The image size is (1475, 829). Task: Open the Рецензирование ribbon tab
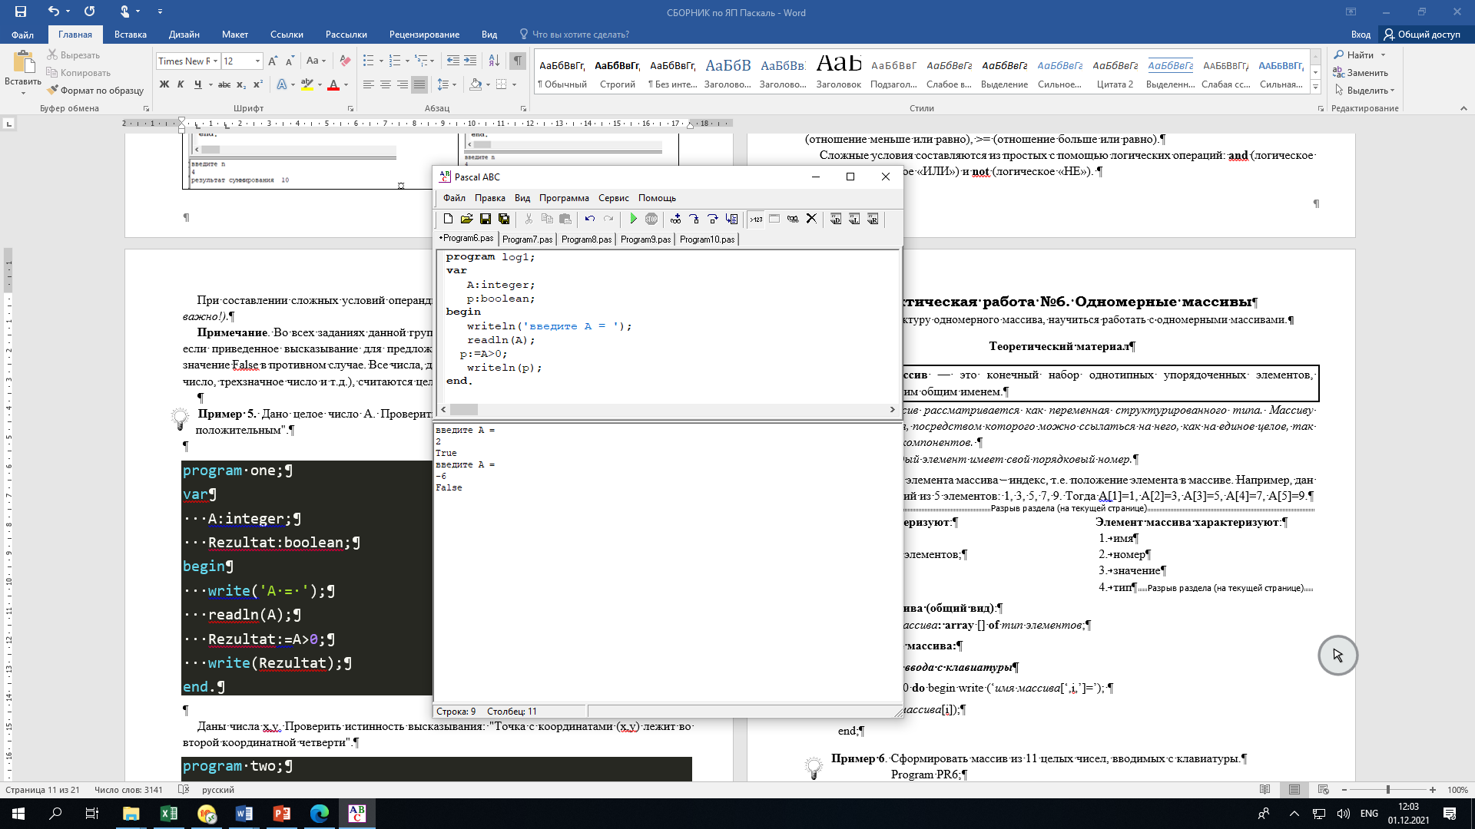[424, 35]
